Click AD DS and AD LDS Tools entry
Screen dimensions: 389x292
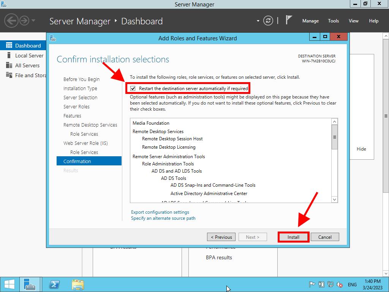[177, 171]
